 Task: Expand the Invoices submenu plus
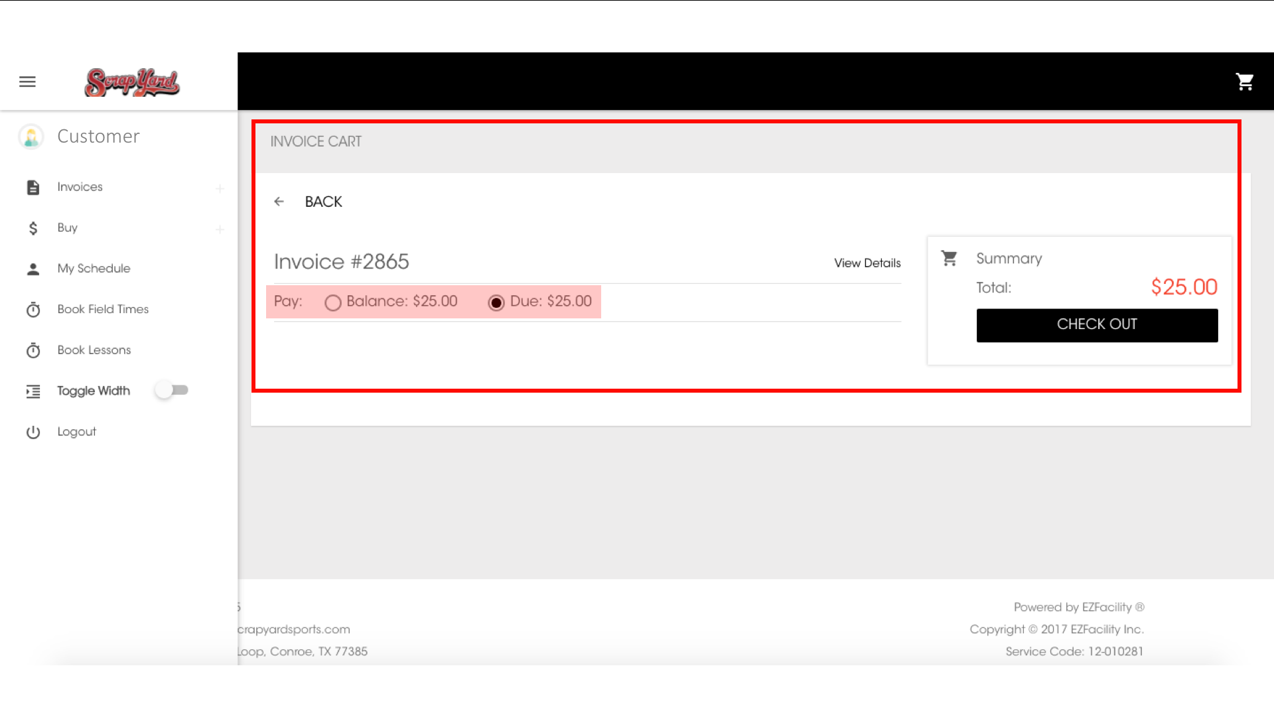coord(220,189)
